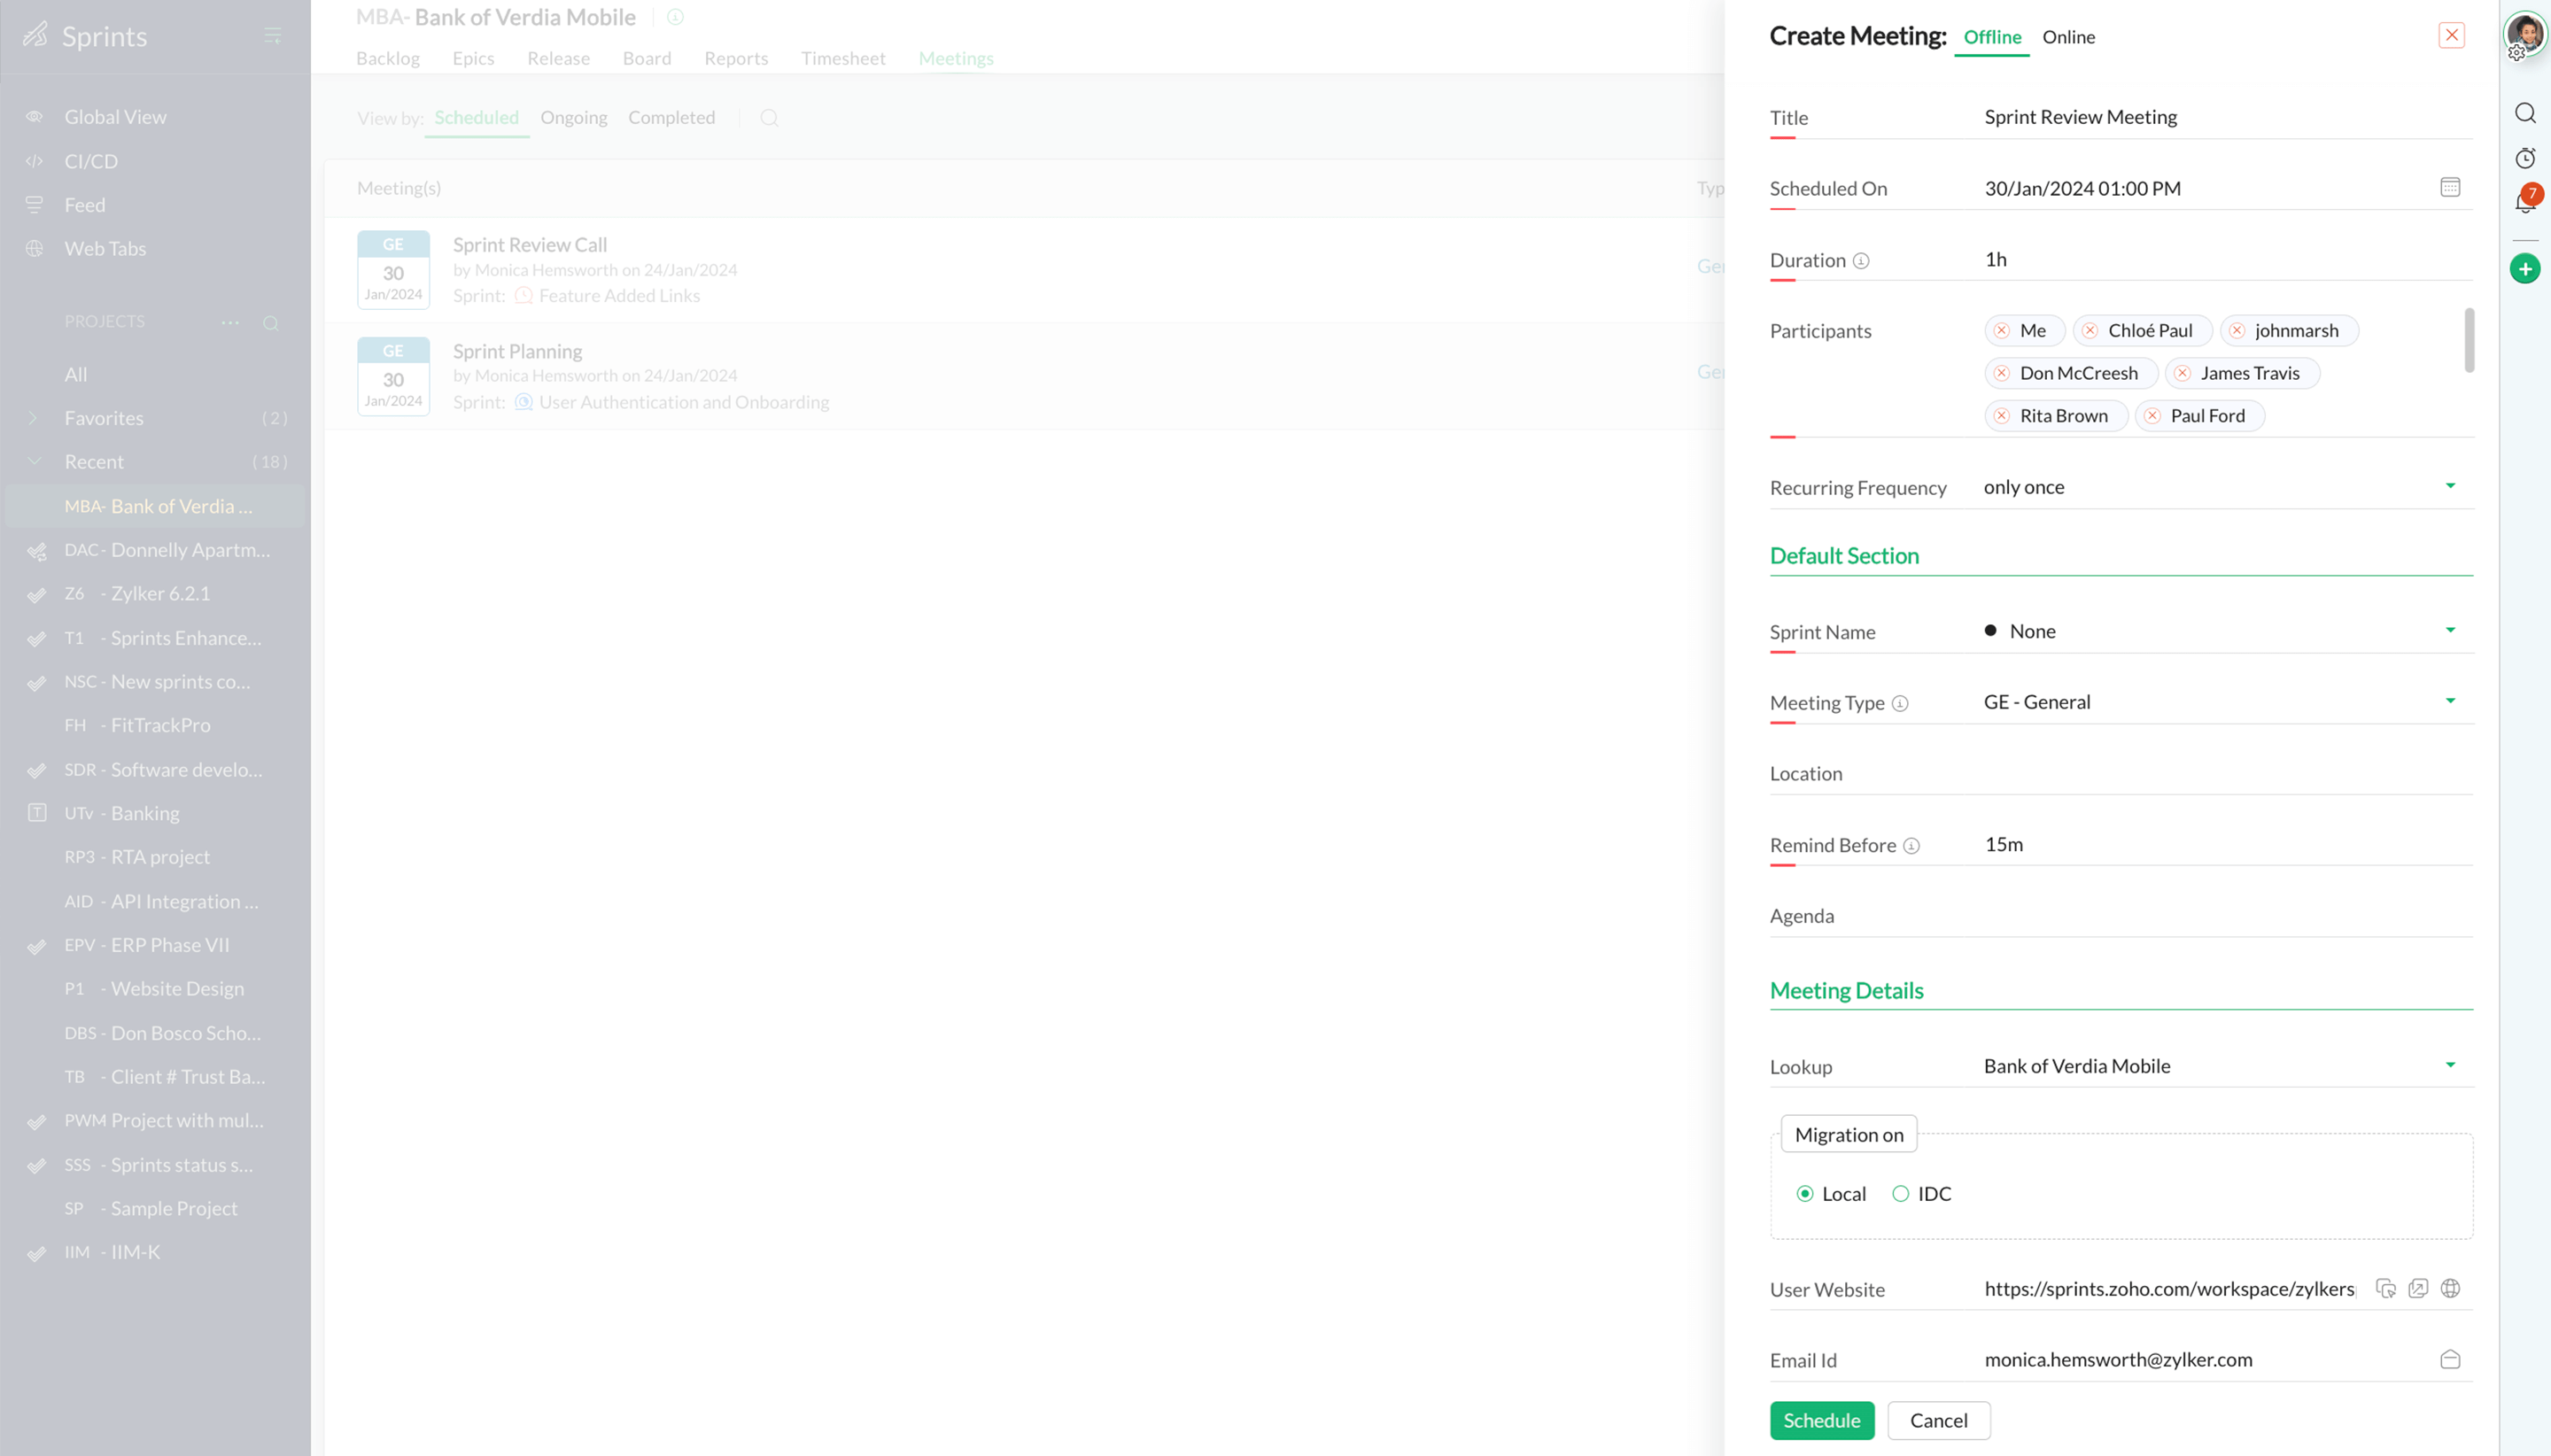This screenshot has height=1456, width=2551.
Task: View Completed meetings
Action: tap(671, 117)
